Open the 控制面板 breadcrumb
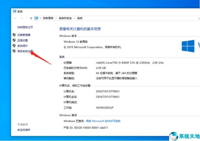The width and height of the screenshot is (200, 141). point(48,18)
